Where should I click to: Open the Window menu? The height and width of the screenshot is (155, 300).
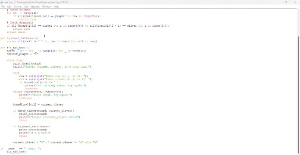[x=46, y=6]
